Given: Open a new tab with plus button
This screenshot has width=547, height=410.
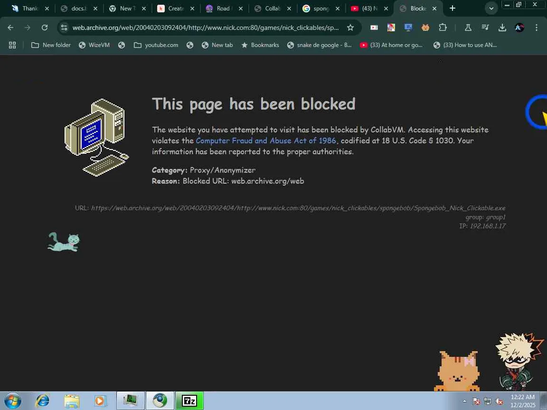Looking at the screenshot, I should point(453,8).
